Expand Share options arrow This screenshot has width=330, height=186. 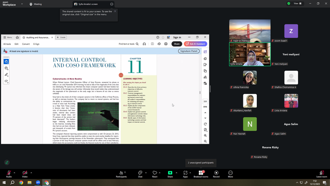(x=176, y=173)
